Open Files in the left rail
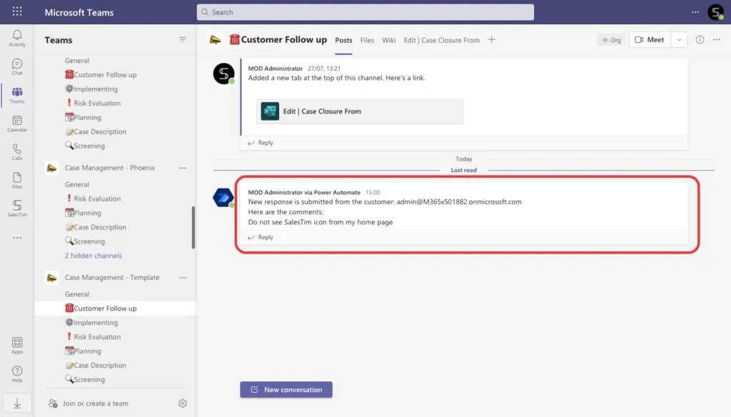 [x=17, y=181]
